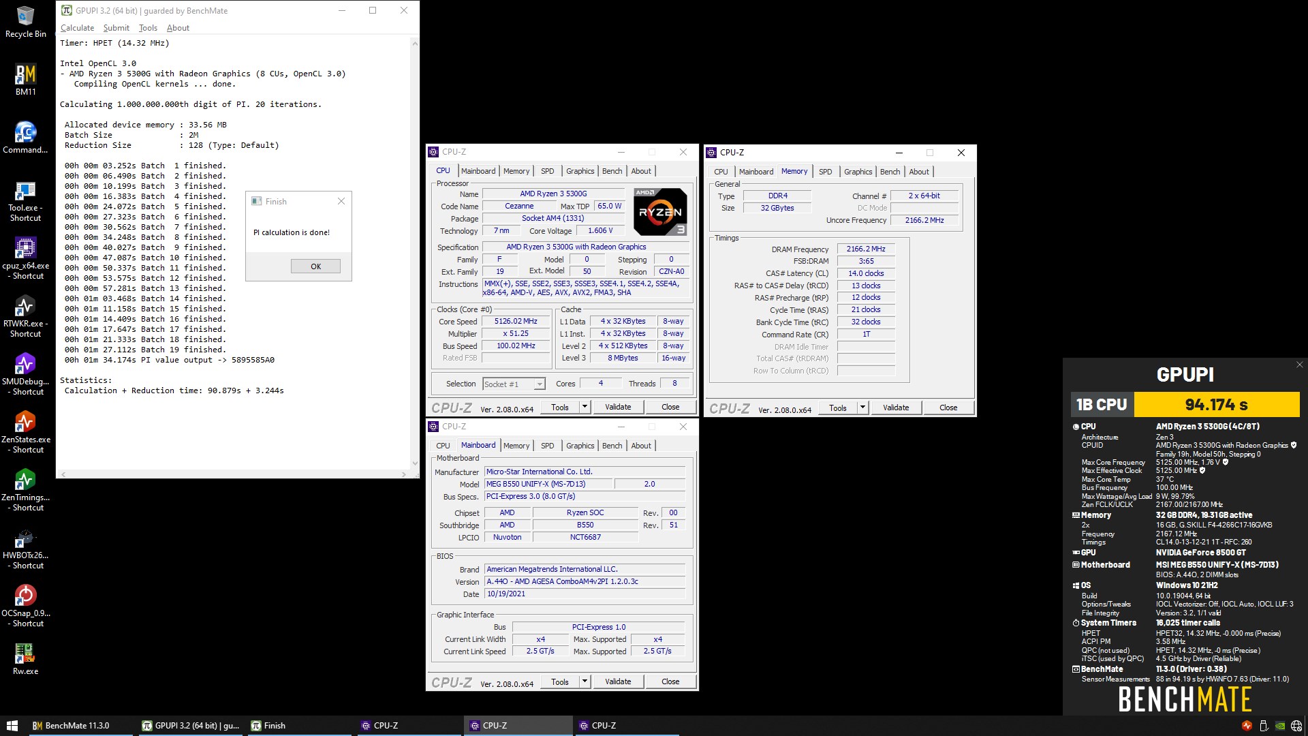1308x736 pixels.
Task: Click the BIOS date 10/19/2021 field
Action: pyautogui.click(x=585, y=594)
